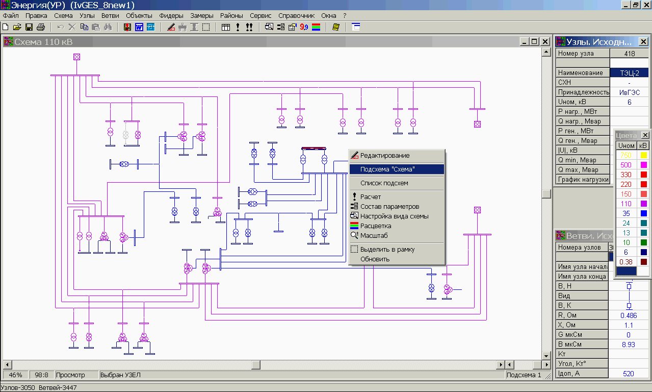Click the Наименование field value ТЭЦ-2
The height and width of the screenshot is (392, 652).
(629, 73)
